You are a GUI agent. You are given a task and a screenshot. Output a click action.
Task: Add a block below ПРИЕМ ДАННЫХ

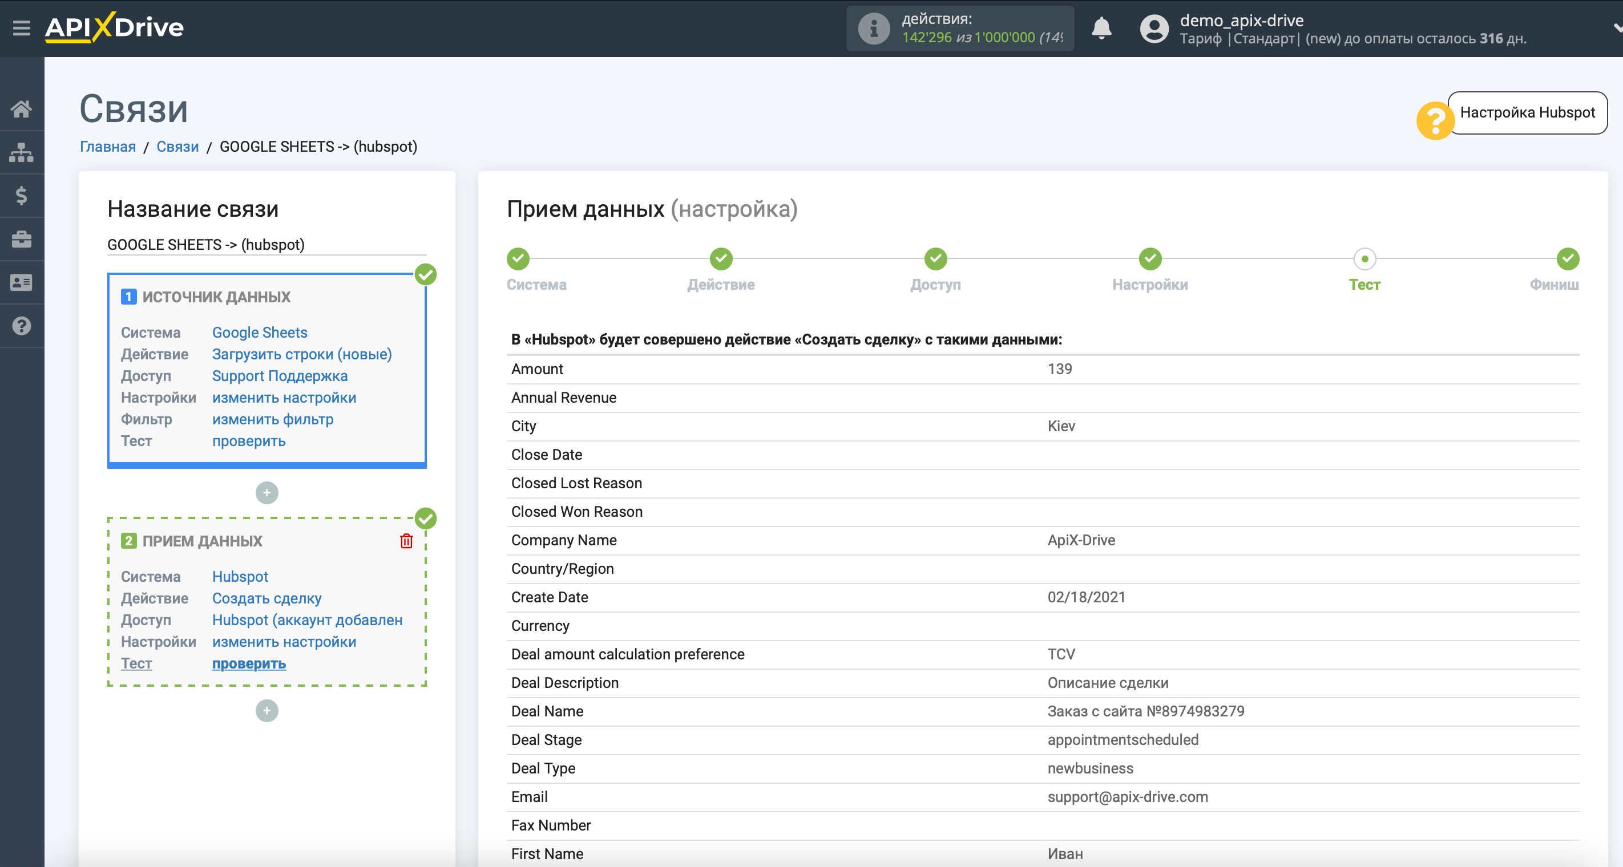point(267,711)
